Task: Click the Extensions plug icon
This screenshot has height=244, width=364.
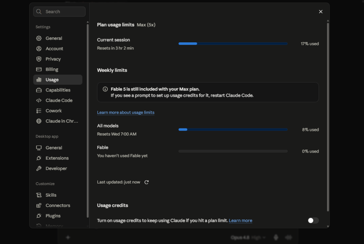Action: (x=39, y=158)
